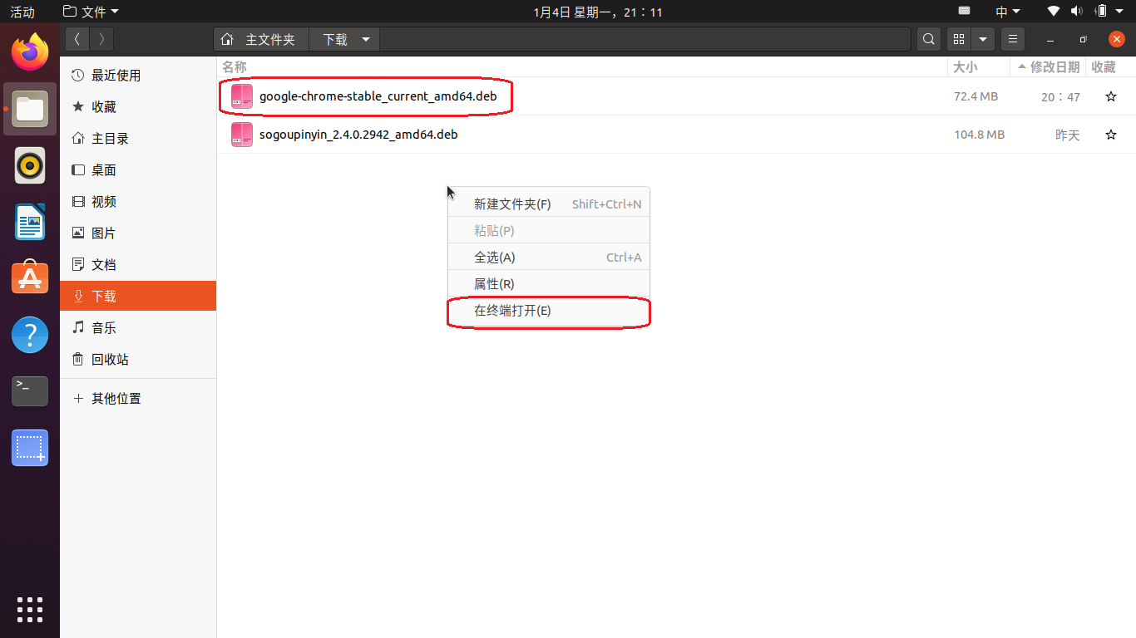Click the keyboard indicator in top bar

point(964,11)
